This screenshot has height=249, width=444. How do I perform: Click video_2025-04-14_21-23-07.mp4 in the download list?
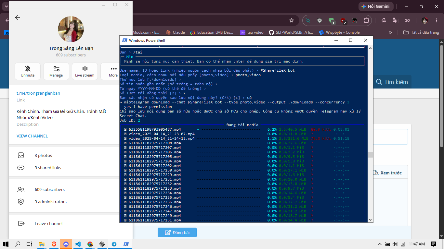coord(162,134)
